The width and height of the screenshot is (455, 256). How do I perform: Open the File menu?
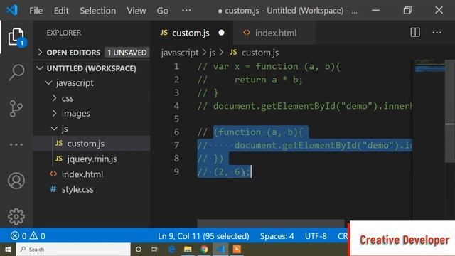coord(36,11)
